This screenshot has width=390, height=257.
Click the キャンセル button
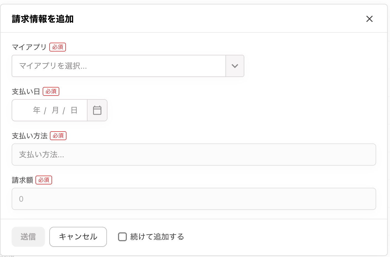78,237
